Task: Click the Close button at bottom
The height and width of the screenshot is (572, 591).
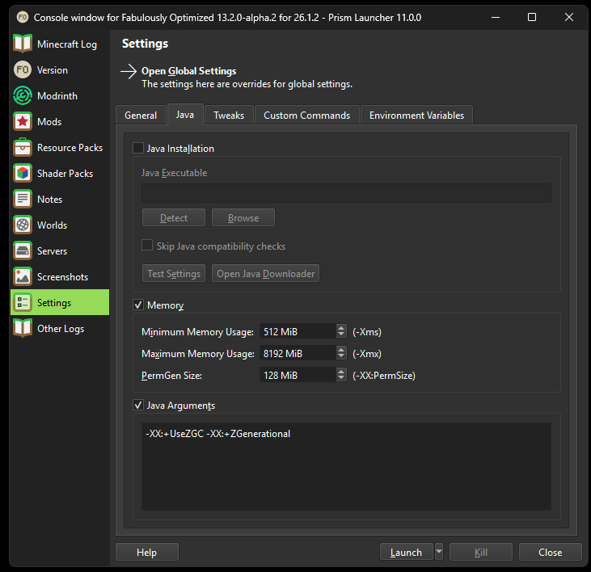Action: click(x=551, y=552)
